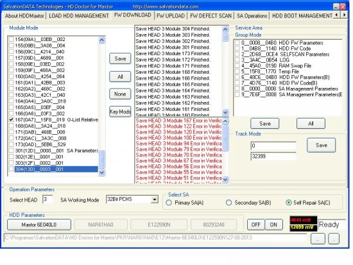This screenshot has height=265, width=353.
Task: Check the HDD FW Code group checkbox
Action: [x=237, y=48]
